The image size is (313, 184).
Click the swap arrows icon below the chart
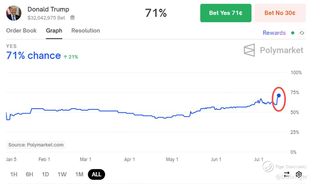tap(286, 174)
